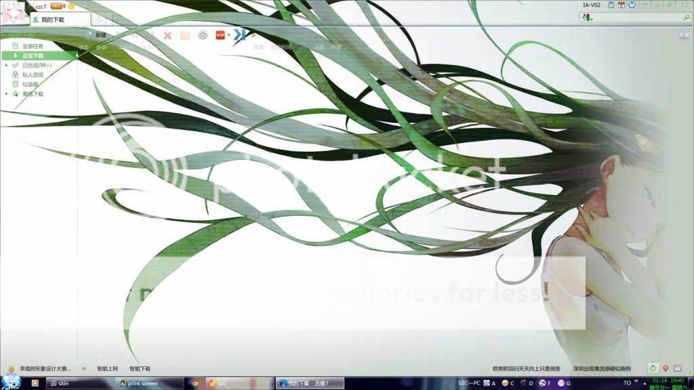This screenshot has width=694, height=390.
Task: Expand the 离线下载 tree node
Action: (7, 93)
